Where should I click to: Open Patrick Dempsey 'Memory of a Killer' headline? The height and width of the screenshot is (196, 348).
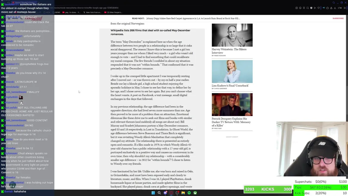pos(231,122)
